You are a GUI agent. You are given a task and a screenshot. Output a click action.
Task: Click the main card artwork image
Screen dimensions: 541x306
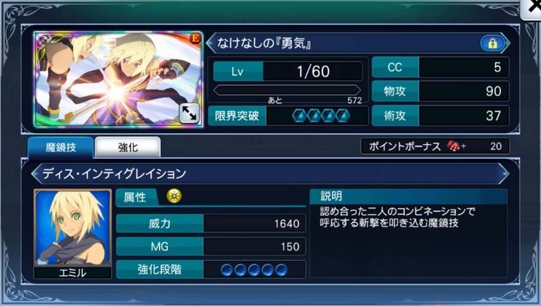[118, 80]
